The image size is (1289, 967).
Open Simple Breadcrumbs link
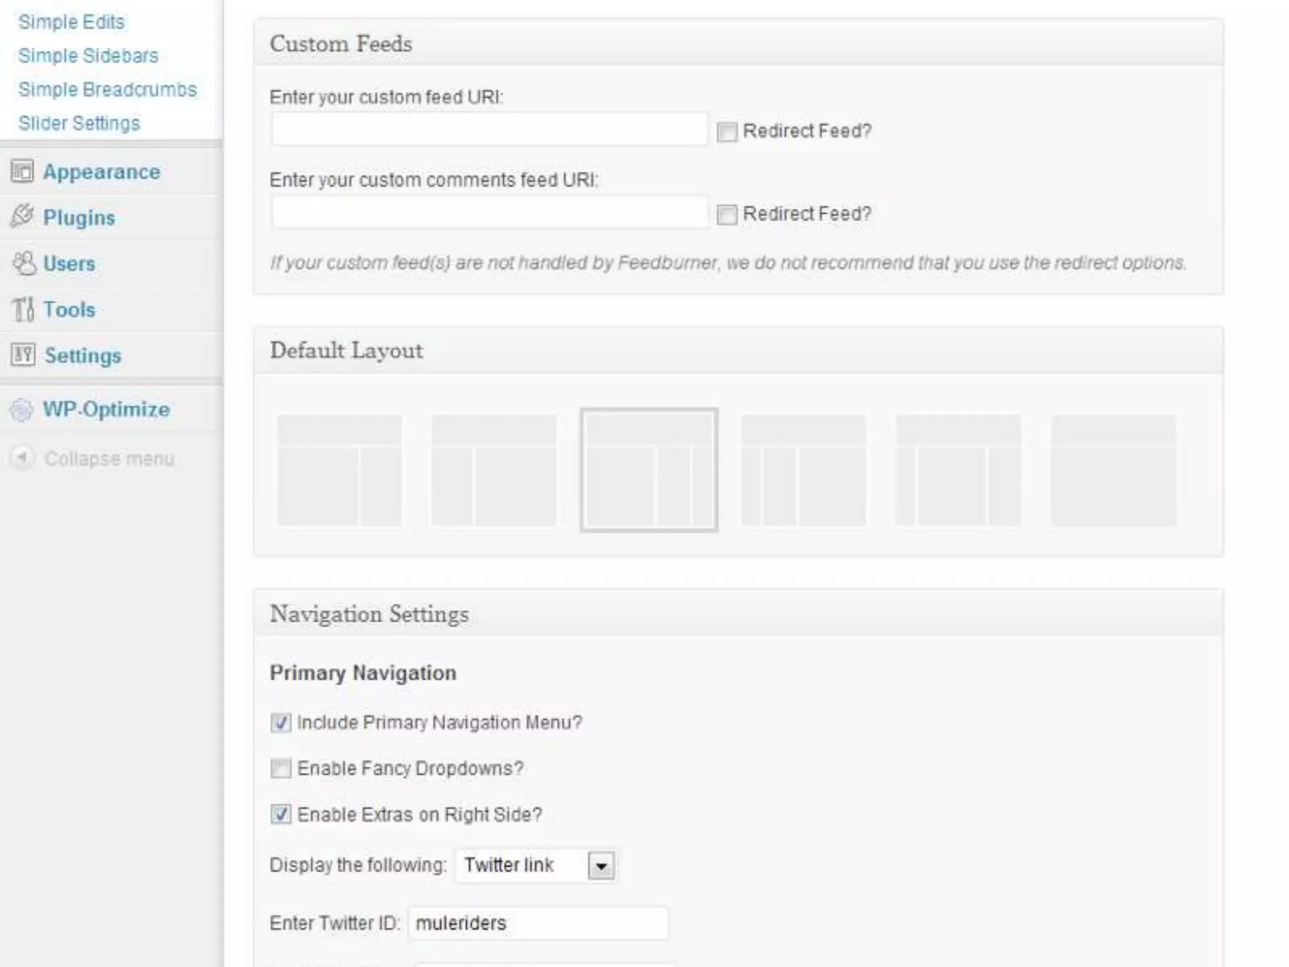coord(108,90)
